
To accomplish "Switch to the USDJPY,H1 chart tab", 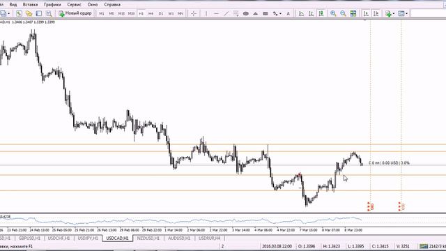I will pyautogui.click(x=88, y=238).
